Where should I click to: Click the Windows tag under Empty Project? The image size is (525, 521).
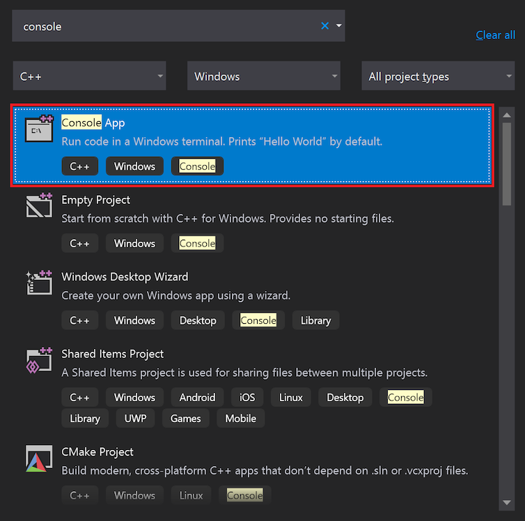[x=134, y=243]
